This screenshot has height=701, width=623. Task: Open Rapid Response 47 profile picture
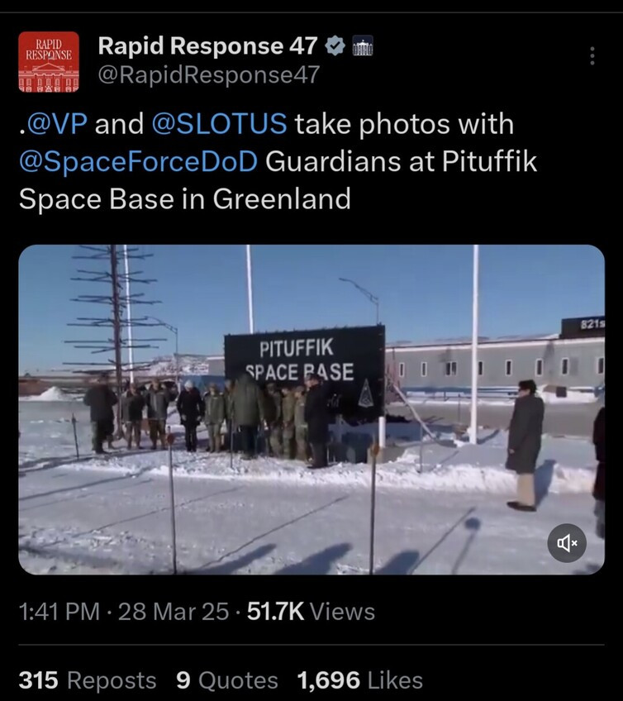[x=49, y=62]
